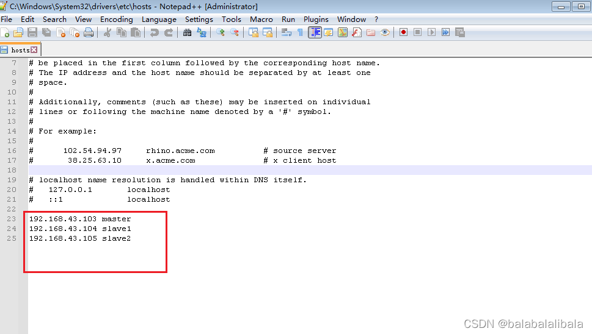Open the Function List panel icon

[357, 33]
